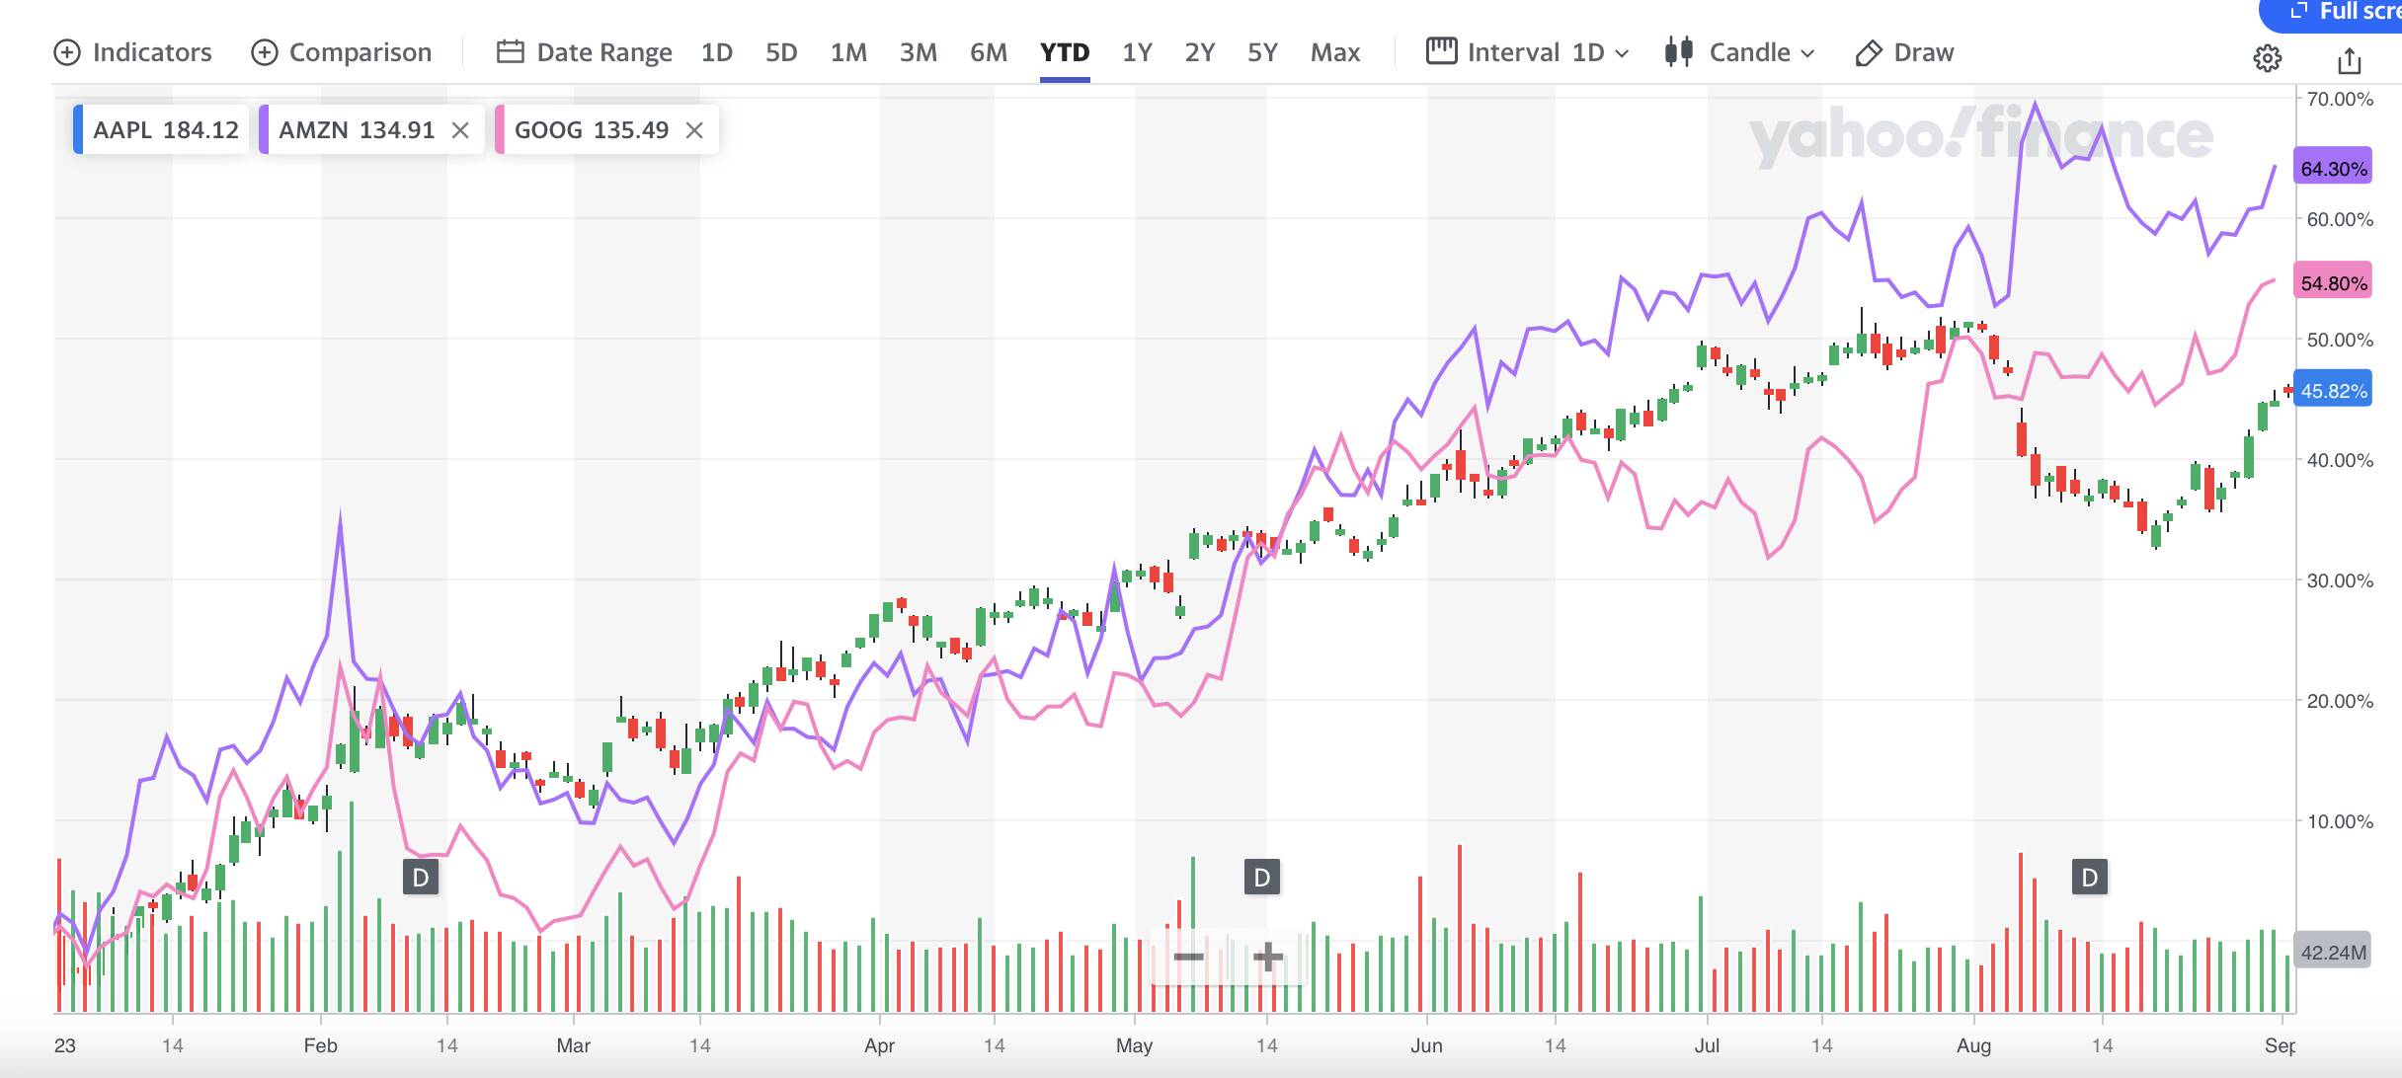Select the 5D range tab

click(x=781, y=52)
